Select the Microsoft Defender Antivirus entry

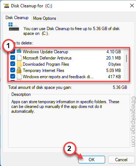(47, 58)
